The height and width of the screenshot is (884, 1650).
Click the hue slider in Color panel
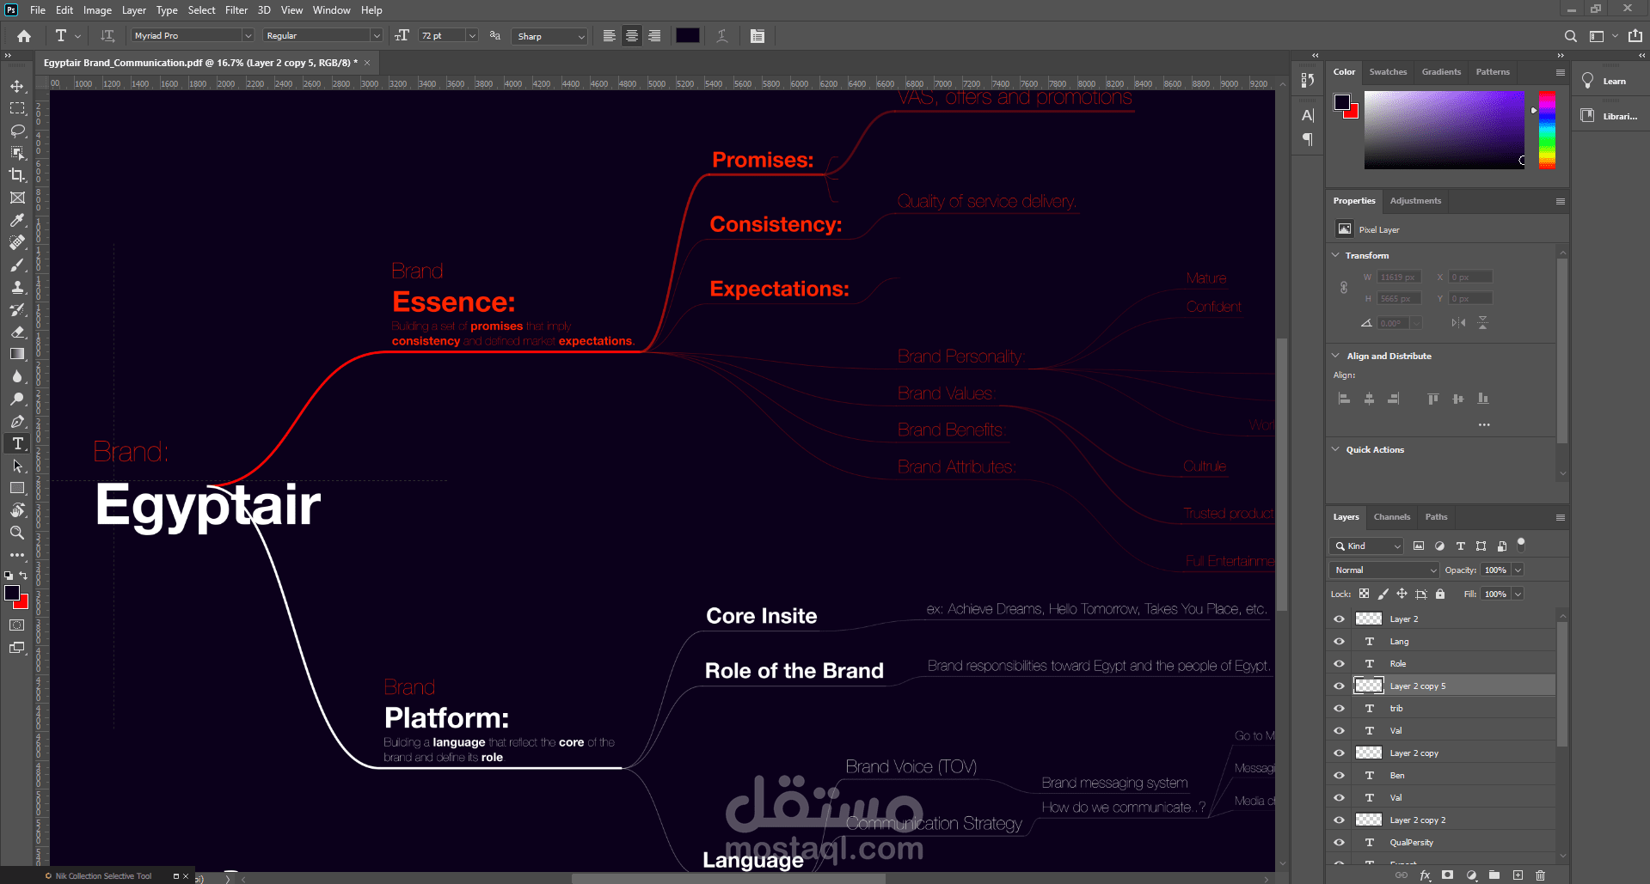(x=1547, y=130)
